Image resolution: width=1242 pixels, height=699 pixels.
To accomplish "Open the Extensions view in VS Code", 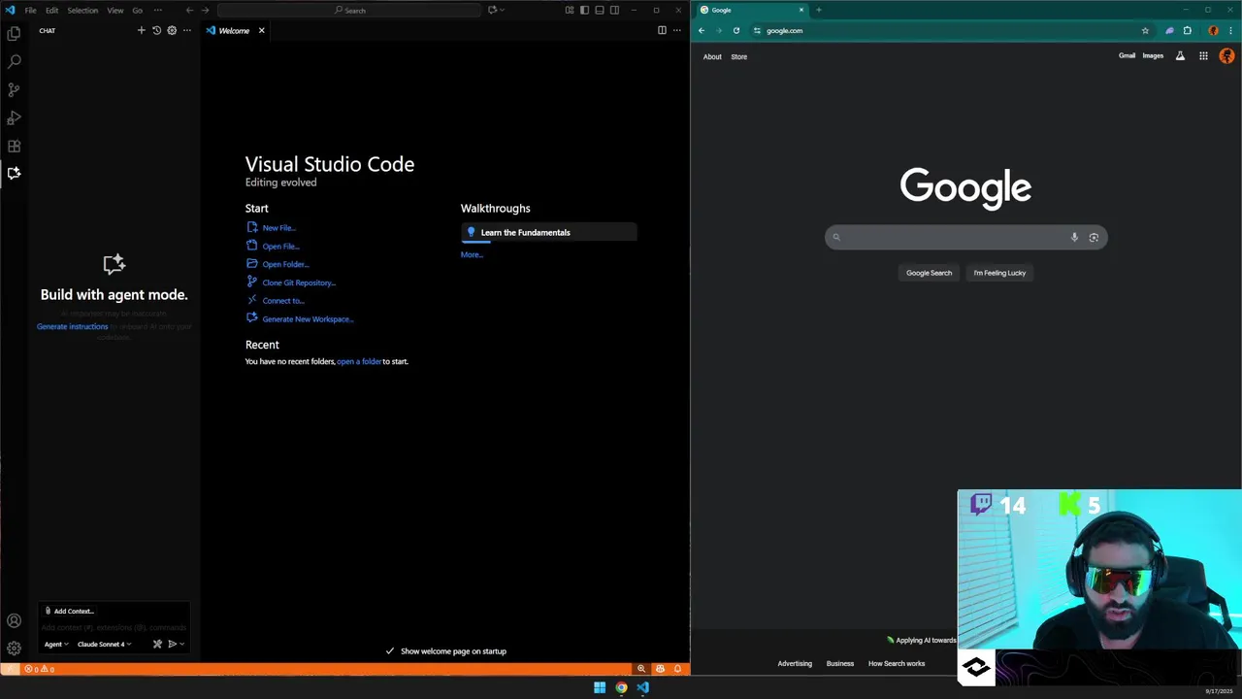I will pos(14,146).
